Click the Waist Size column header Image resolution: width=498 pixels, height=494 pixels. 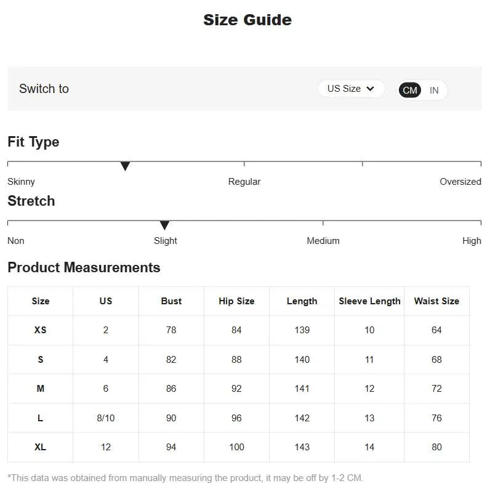[x=436, y=301]
